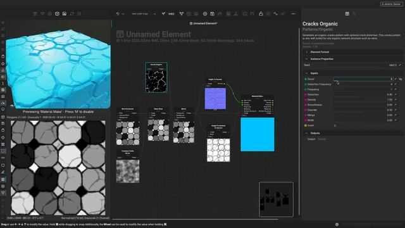Image resolution: width=405 pixels, height=228 pixels.
Task: Click the circular target icon in graph toolbar
Action: pos(205,14)
